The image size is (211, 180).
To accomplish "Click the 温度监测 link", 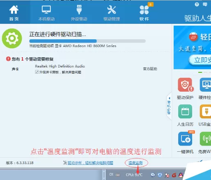I will click(136, 163).
